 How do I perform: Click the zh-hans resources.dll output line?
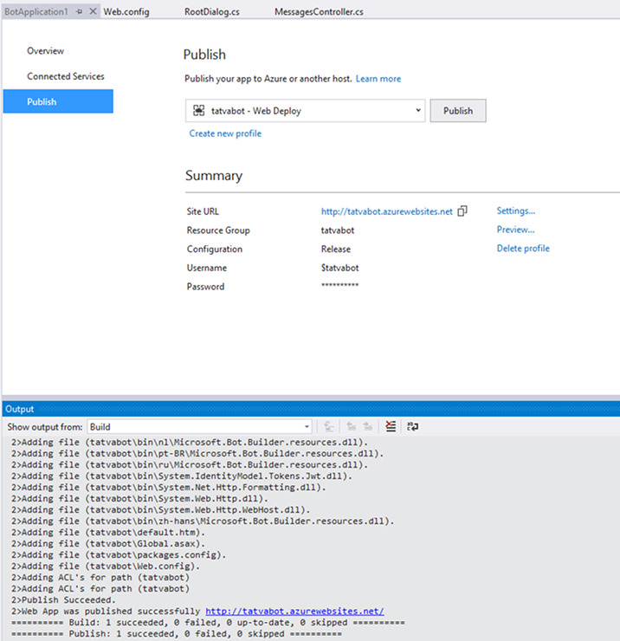coord(203,521)
